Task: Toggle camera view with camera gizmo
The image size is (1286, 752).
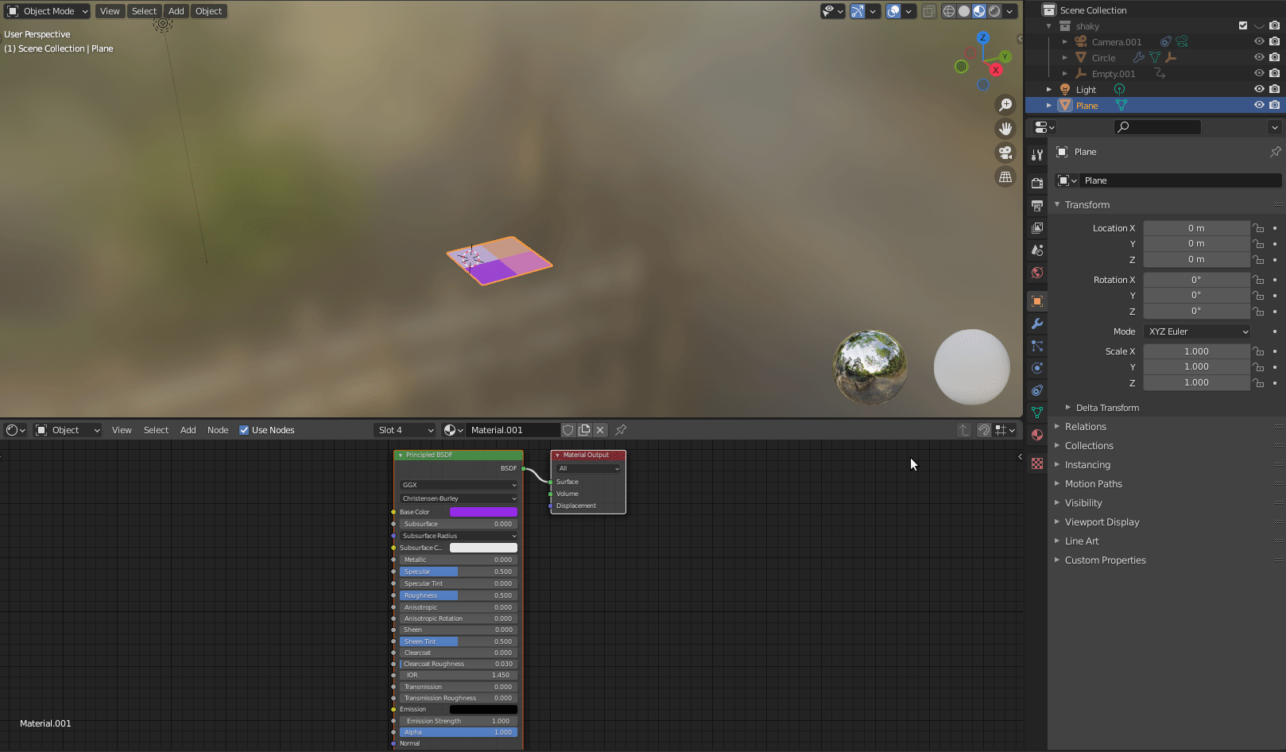Action: (x=1005, y=153)
